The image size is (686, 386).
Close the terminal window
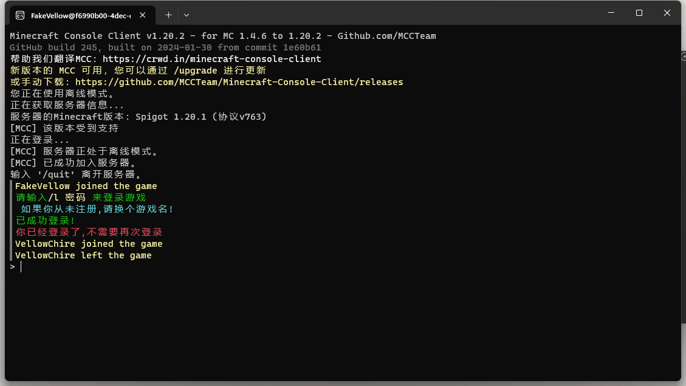click(667, 13)
